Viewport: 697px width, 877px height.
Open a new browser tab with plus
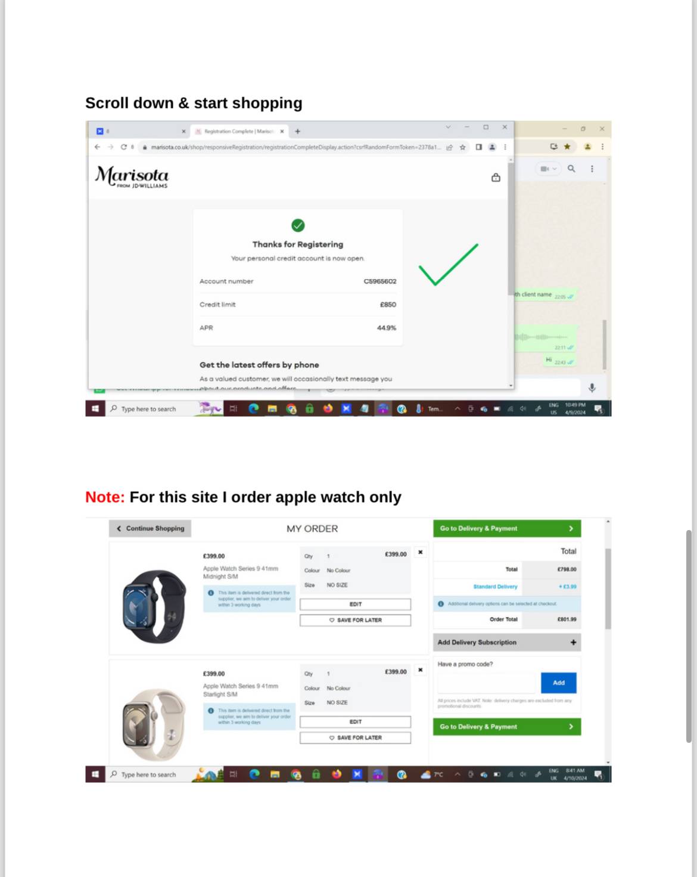[x=297, y=131]
